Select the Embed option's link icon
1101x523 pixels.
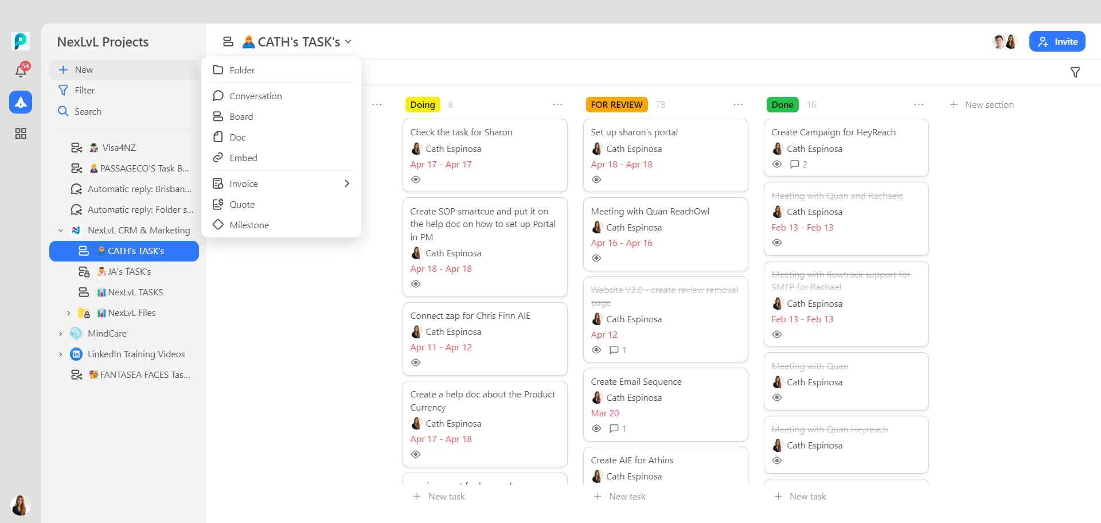coord(218,158)
